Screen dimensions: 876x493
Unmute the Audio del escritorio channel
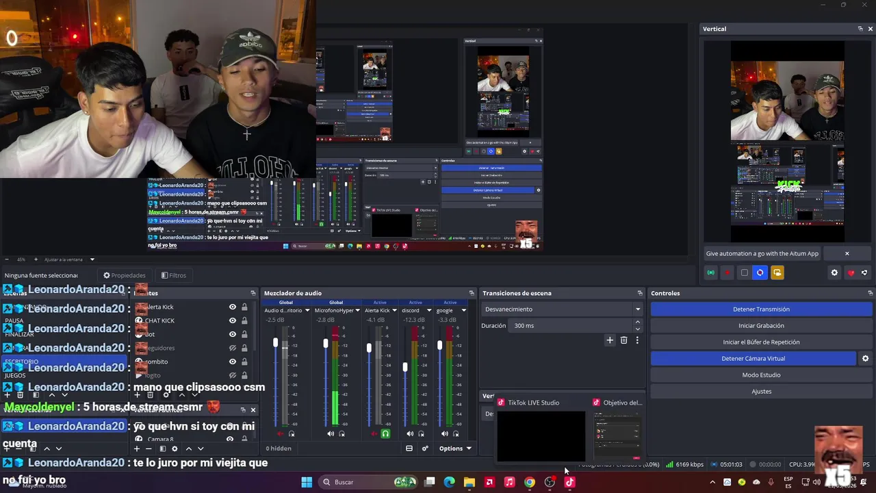pyautogui.click(x=280, y=433)
